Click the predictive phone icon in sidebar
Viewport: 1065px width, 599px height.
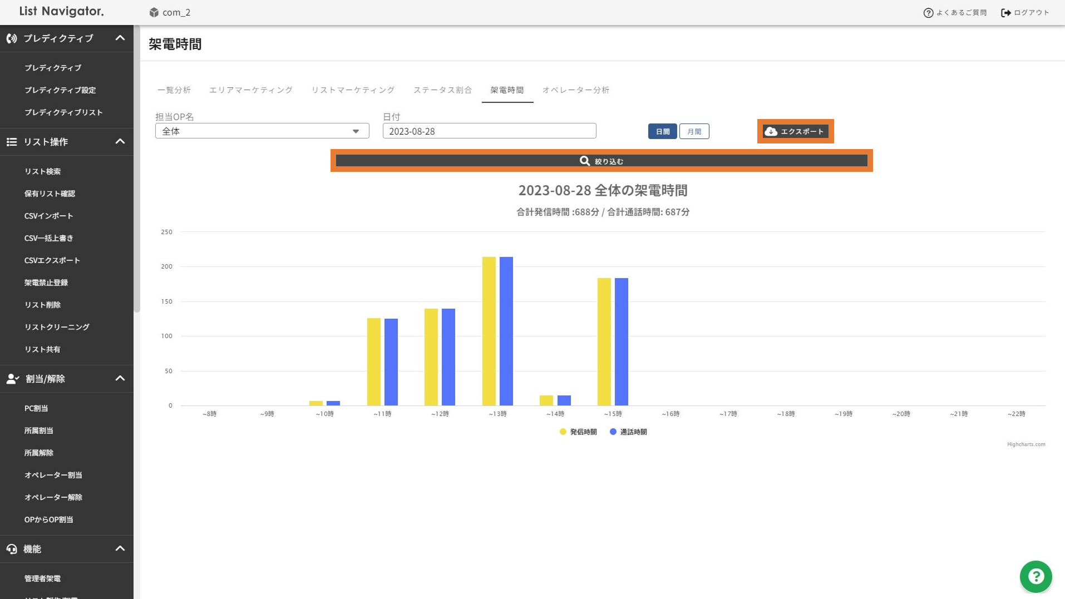pyautogui.click(x=12, y=38)
